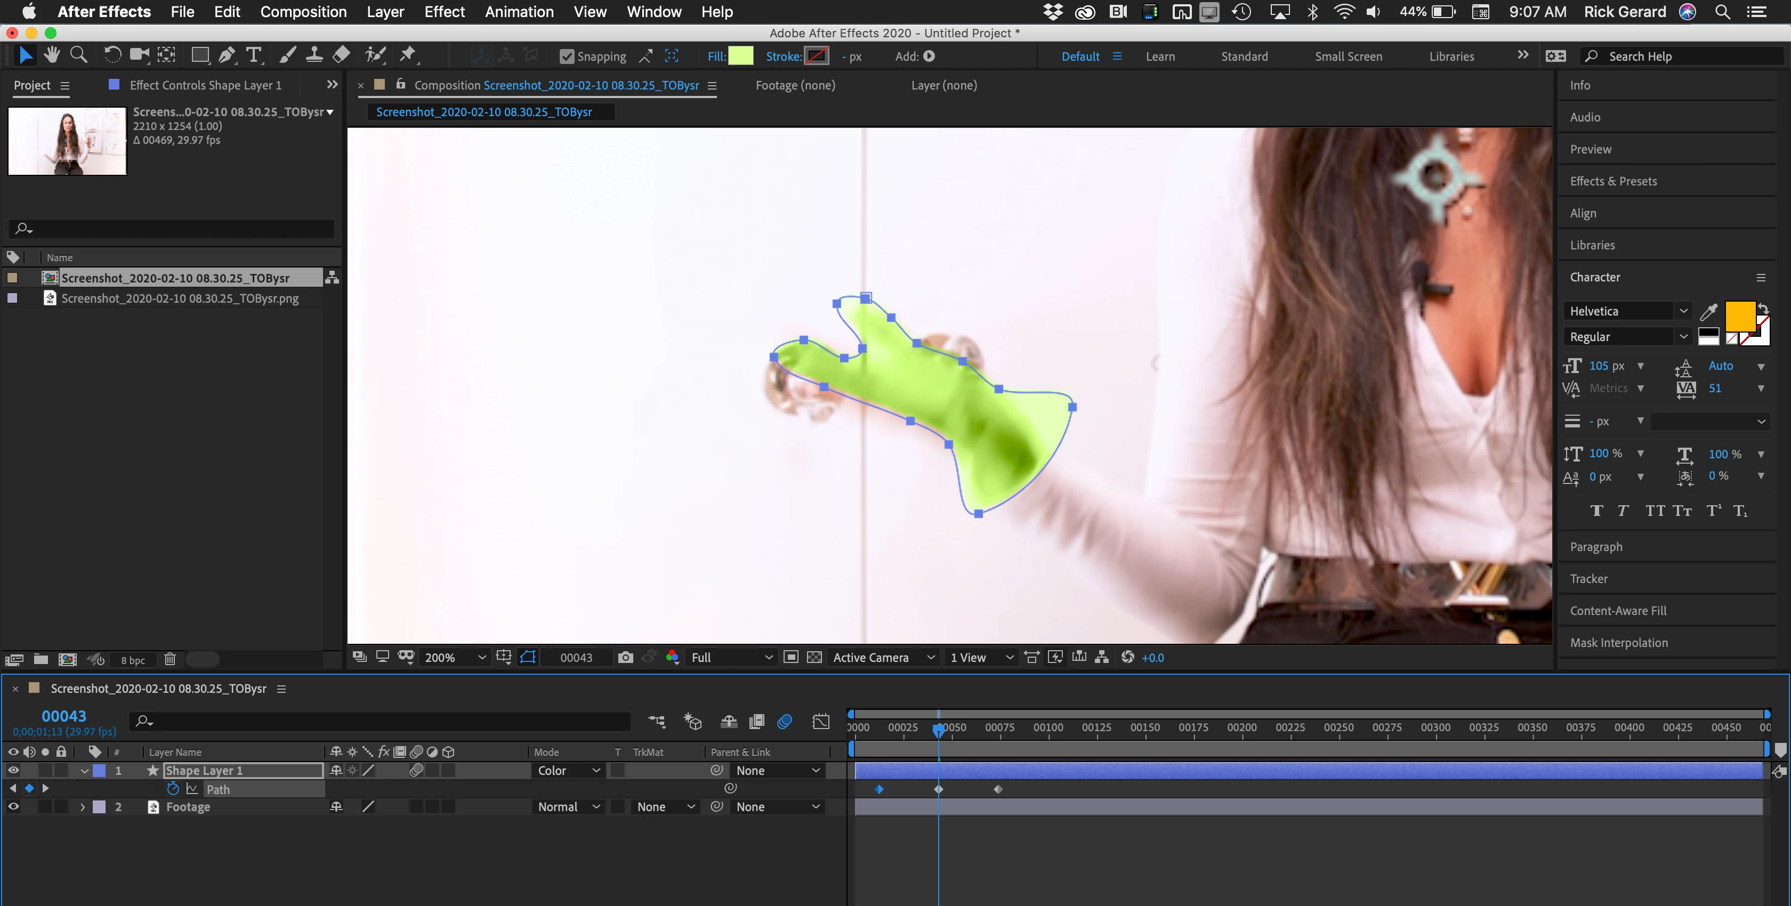Image resolution: width=1791 pixels, height=906 pixels.
Task: Choose the Hand tool
Action: 52,55
